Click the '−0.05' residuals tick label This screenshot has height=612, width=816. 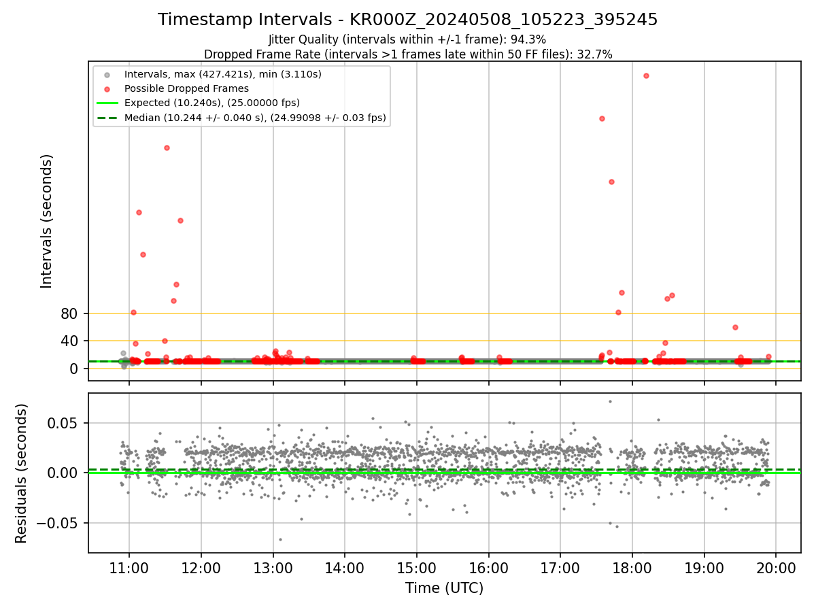pos(58,523)
